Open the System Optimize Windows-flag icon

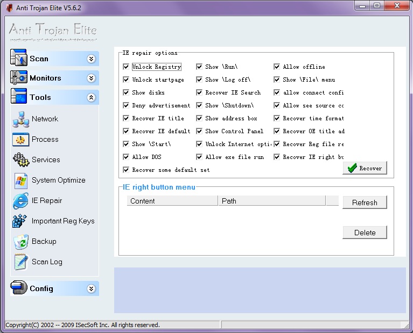click(x=21, y=181)
